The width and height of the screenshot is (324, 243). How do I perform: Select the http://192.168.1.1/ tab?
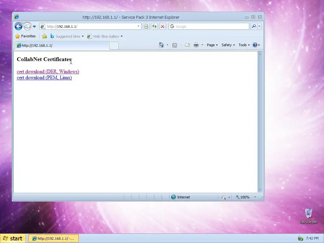pos(62,46)
